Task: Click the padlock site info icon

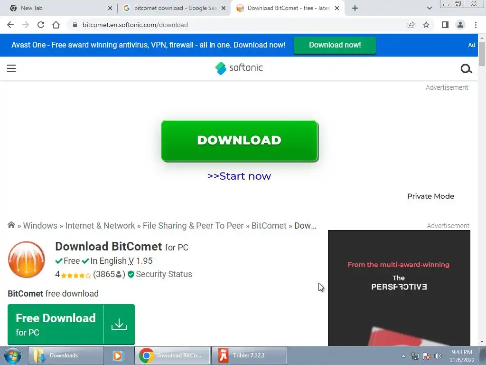Action: (x=75, y=25)
